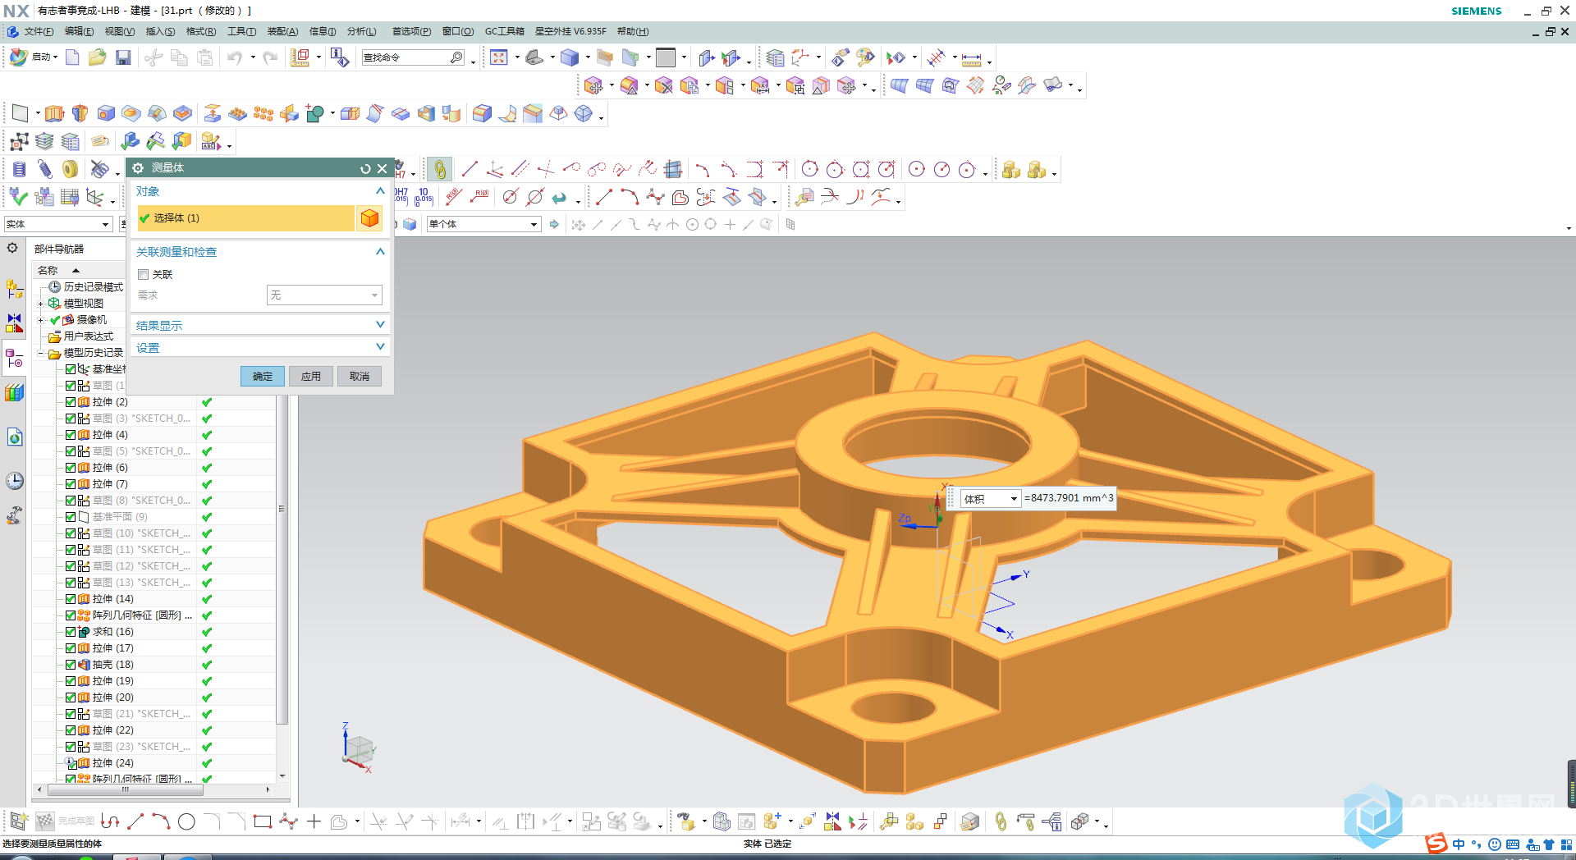This screenshot has height=860, width=1576.
Task: Select the Circle tool in bottom toolbar
Action: click(x=186, y=821)
